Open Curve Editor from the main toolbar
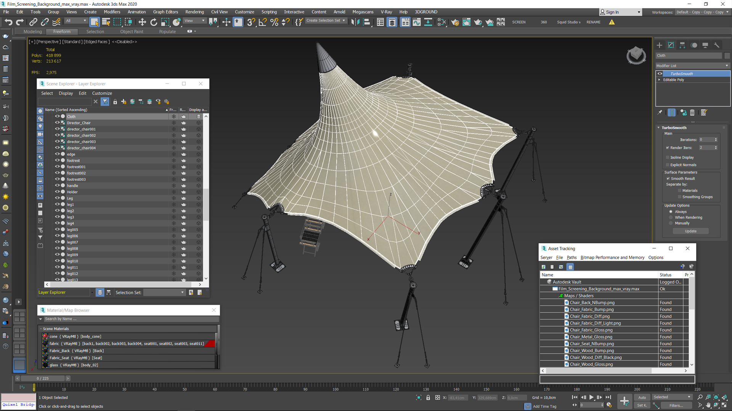The height and width of the screenshot is (411, 732). [417, 22]
